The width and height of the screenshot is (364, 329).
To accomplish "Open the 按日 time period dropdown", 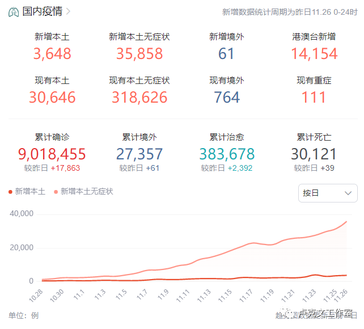I will click(x=328, y=193).
